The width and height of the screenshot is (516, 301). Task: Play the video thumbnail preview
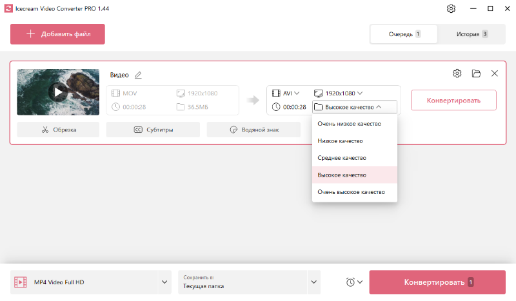[x=58, y=92]
